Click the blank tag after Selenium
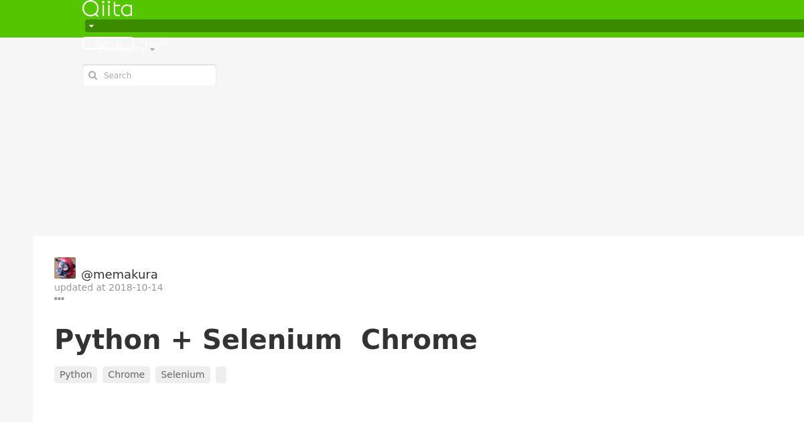This screenshot has width=804, height=422. tap(221, 374)
